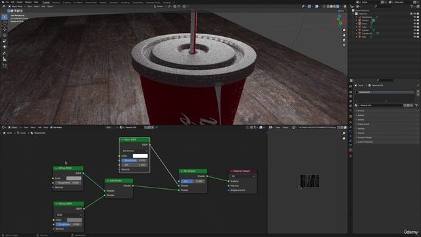Collapse the Mix Shader node via header arrow
Viewport: 421px width, 237px height.
click(182, 171)
